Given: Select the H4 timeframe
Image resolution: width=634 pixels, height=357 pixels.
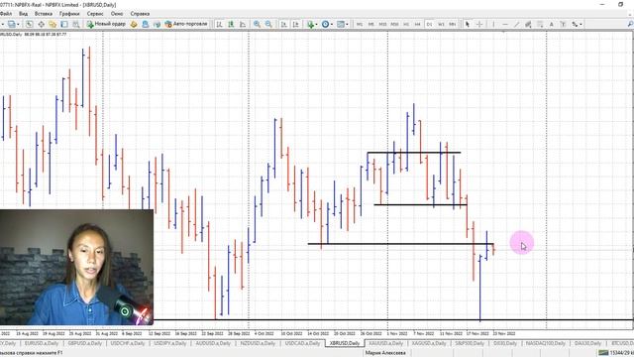Looking at the screenshot, I should [418, 24].
